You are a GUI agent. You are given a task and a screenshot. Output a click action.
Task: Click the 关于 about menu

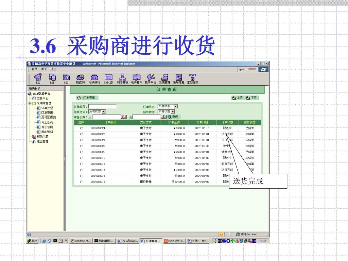click(x=44, y=69)
